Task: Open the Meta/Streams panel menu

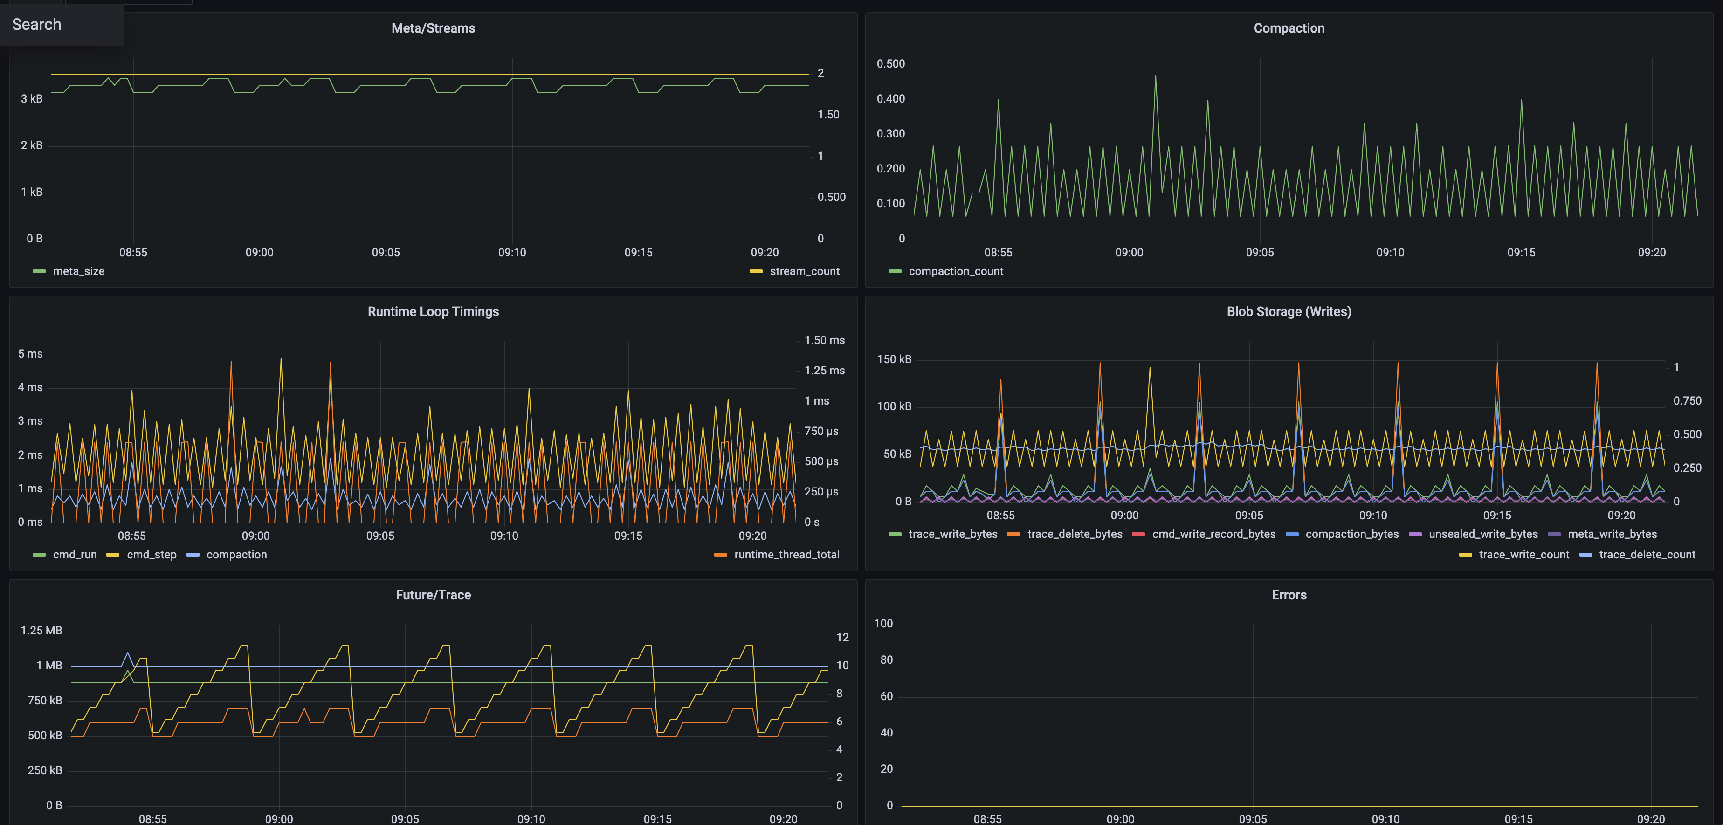Action: coord(434,28)
